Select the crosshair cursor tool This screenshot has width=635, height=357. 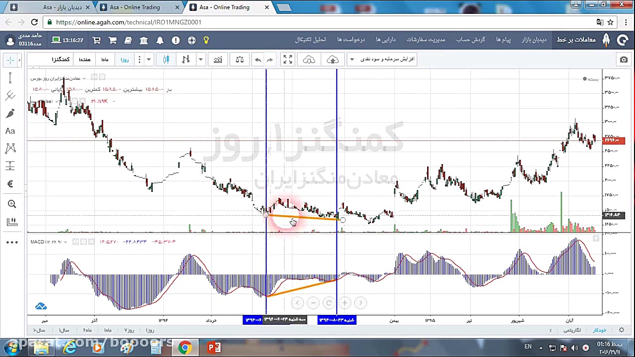[10, 60]
